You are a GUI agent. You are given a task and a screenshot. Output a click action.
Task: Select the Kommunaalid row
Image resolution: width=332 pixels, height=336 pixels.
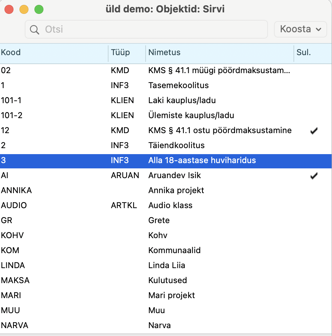pyautogui.click(x=166, y=250)
